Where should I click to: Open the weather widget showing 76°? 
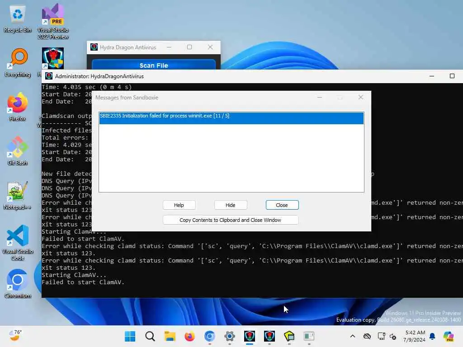(15, 336)
